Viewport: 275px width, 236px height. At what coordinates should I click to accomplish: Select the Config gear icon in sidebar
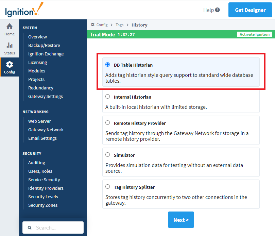10,64
